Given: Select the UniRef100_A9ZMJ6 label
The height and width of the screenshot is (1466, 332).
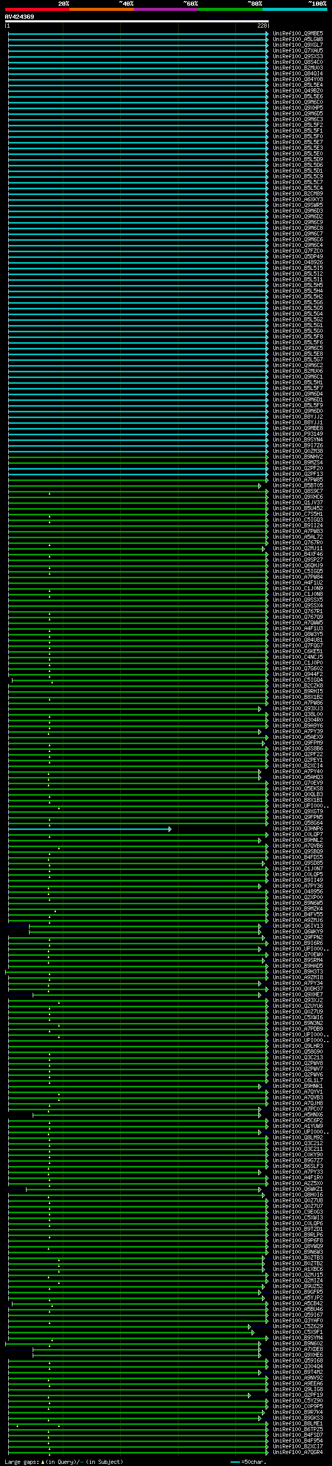Looking at the screenshot, I should (x=298, y=919).
